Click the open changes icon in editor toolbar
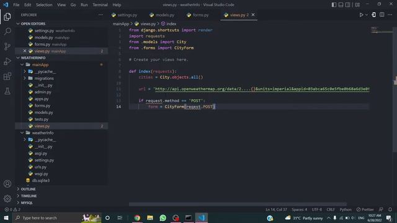 [373, 15]
